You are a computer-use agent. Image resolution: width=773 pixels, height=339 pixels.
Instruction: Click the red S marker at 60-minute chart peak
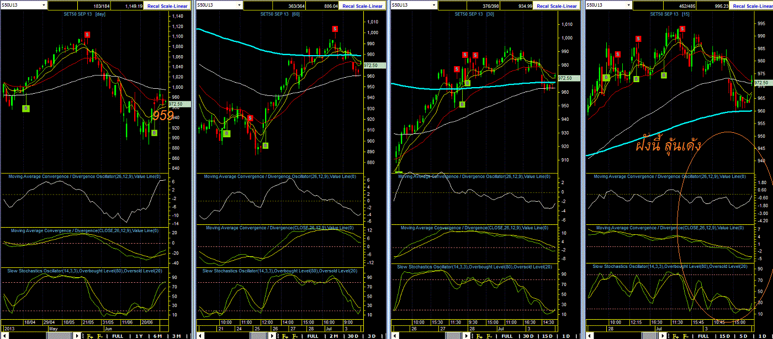point(335,29)
